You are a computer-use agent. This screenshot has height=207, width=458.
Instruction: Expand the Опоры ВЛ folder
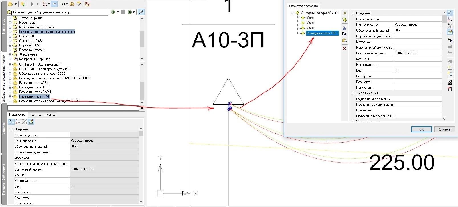[10, 36]
